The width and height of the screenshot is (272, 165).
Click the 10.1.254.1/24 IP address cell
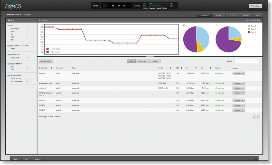tap(163, 88)
